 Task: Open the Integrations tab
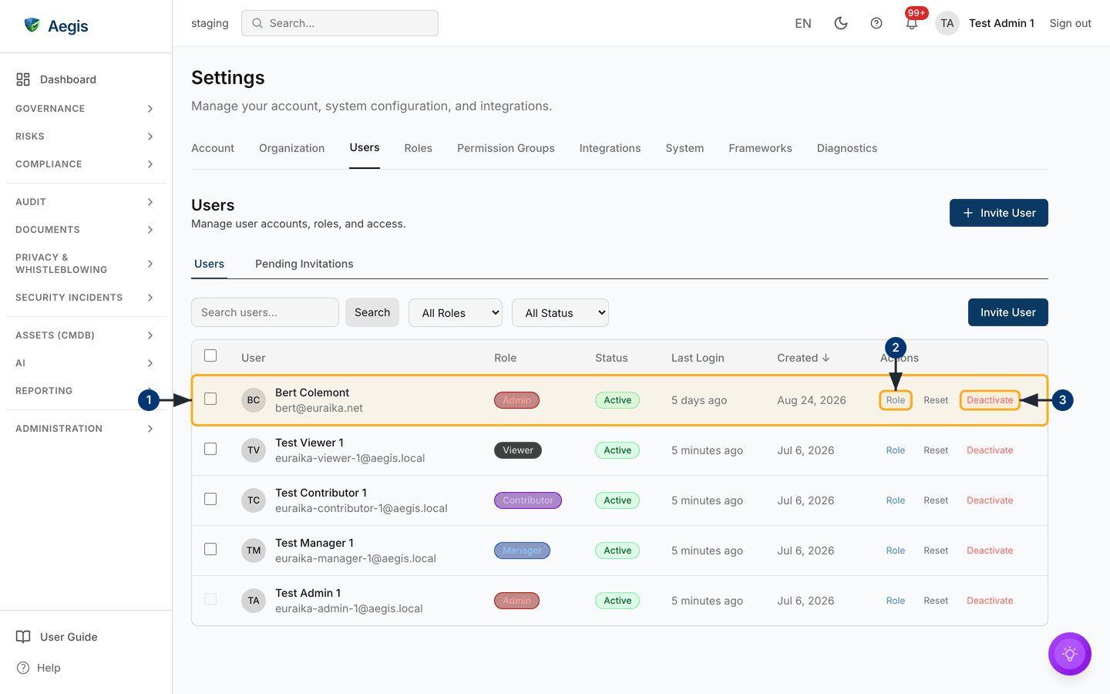coord(610,148)
